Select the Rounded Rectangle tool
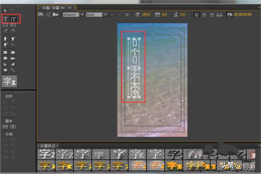The height and width of the screenshot is (174, 261). pos(13,58)
